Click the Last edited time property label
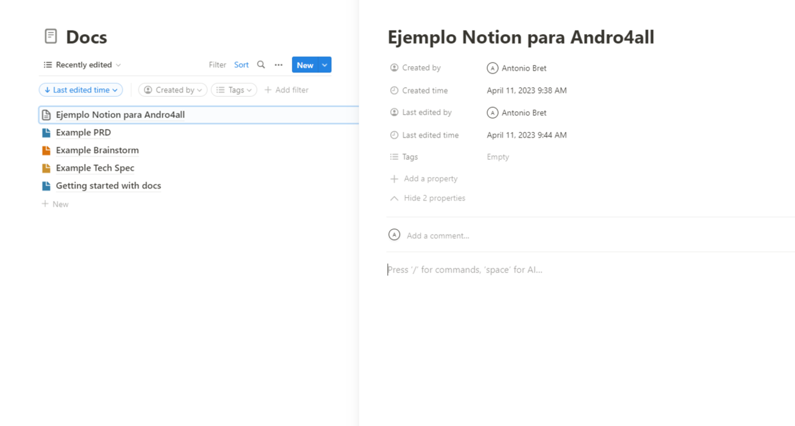 point(431,135)
